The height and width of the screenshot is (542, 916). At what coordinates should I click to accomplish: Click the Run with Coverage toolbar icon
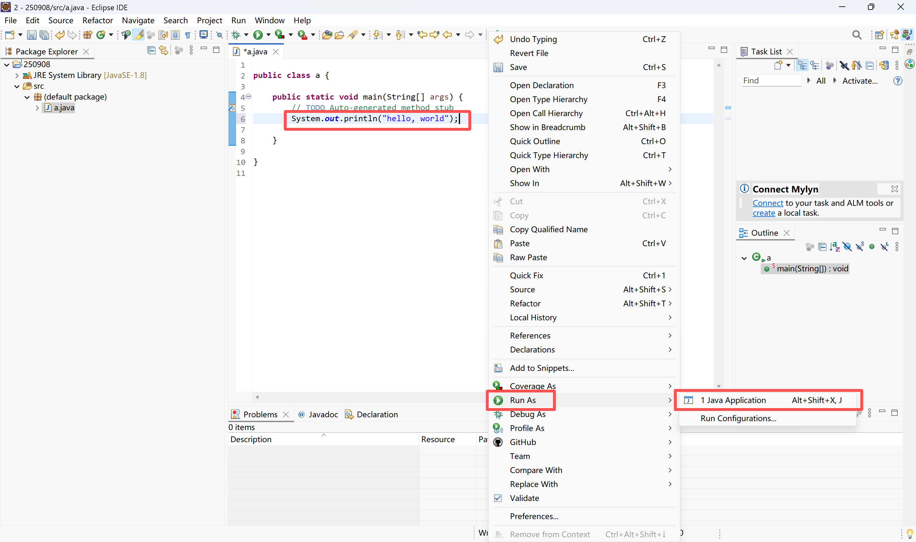tap(280, 35)
